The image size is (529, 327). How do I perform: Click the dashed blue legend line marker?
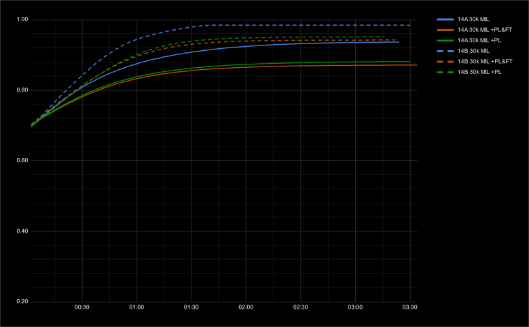coord(444,51)
